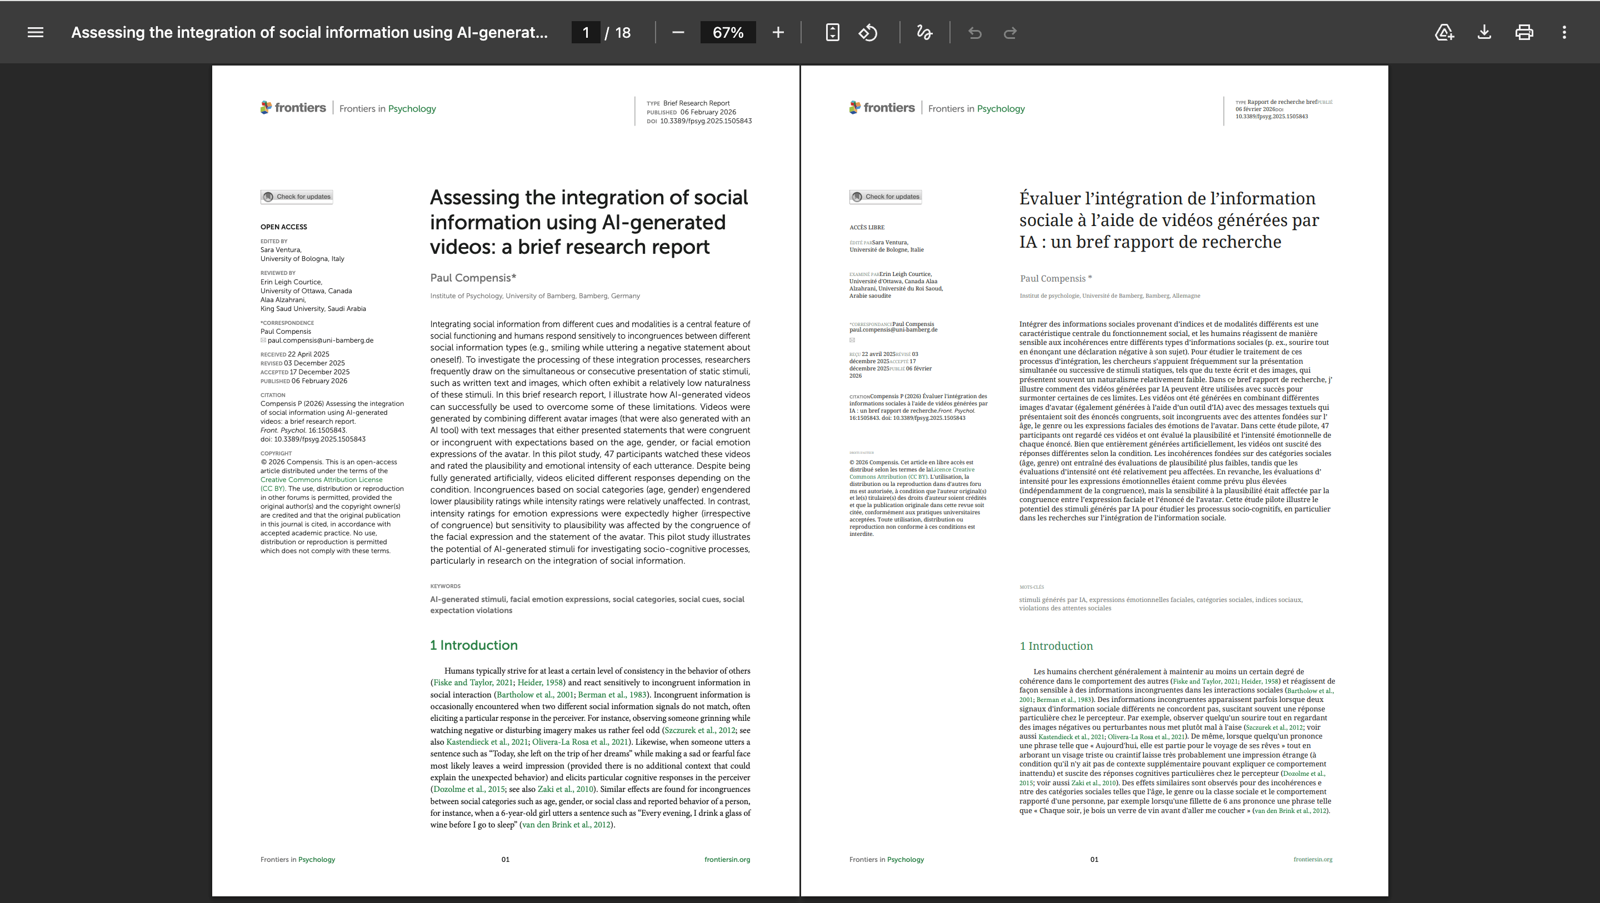The image size is (1600, 903).
Task: Save the PDF to Google Drive
Action: coord(1444,32)
